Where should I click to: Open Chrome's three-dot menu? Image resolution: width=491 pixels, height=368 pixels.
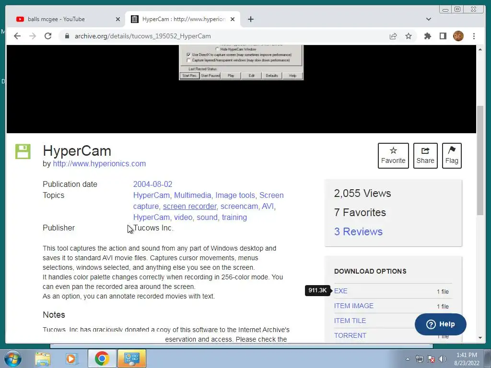(x=474, y=36)
